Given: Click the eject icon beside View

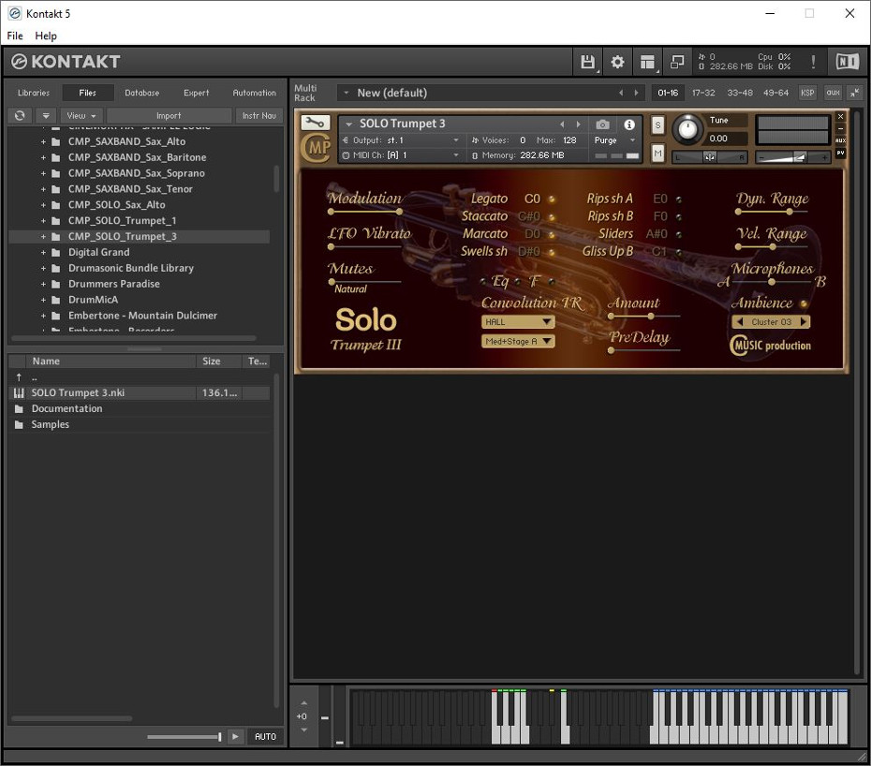Looking at the screenshot, I should [x=46, y=115].
